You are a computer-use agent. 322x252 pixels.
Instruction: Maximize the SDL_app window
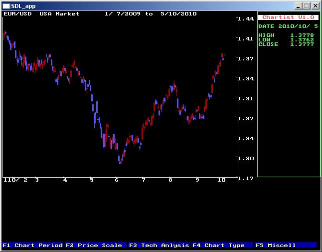306,5
